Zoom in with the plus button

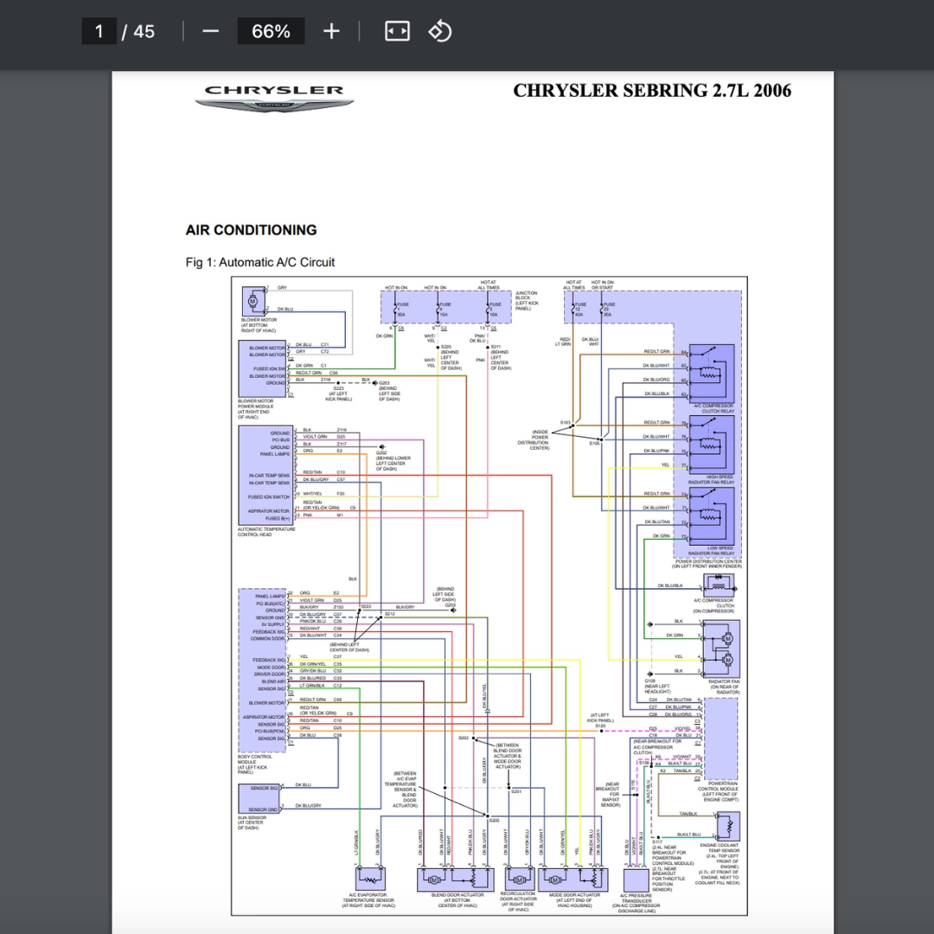[331, 31]
